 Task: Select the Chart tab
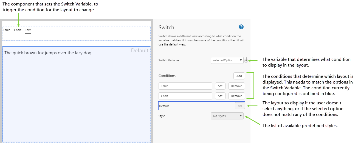[18, 30]
